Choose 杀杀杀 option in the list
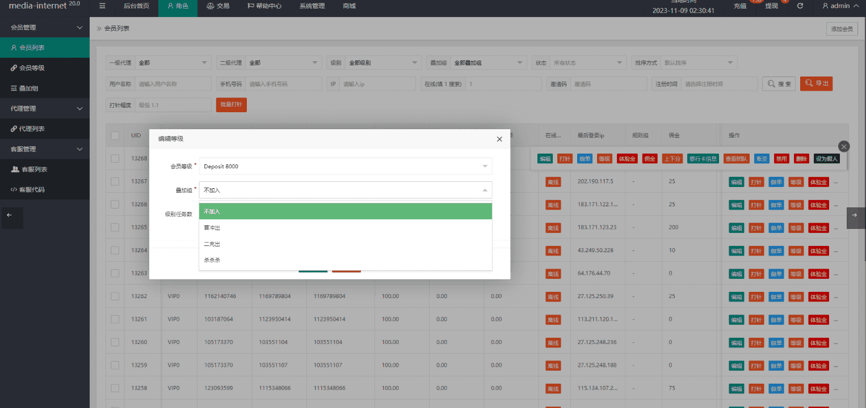This screenshot has height=408, width=866. pos(212,260)
